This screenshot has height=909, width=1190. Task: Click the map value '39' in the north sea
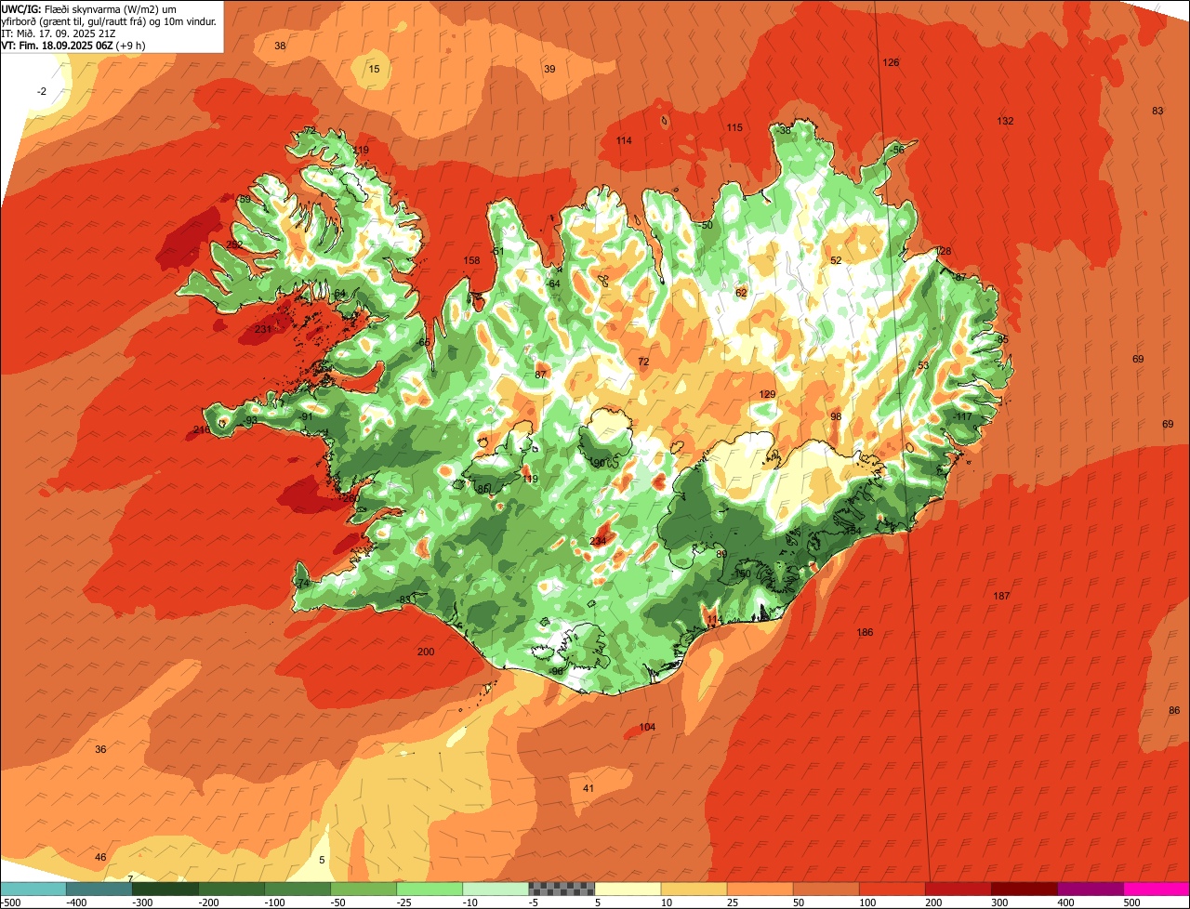pyautogui.click(x=549, y=69)
